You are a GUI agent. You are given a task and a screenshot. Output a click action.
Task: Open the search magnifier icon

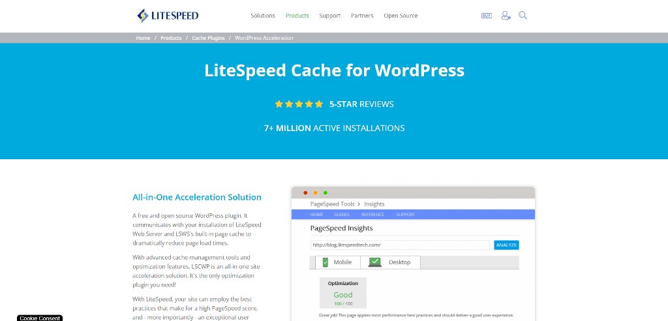(x=523, y=16)
